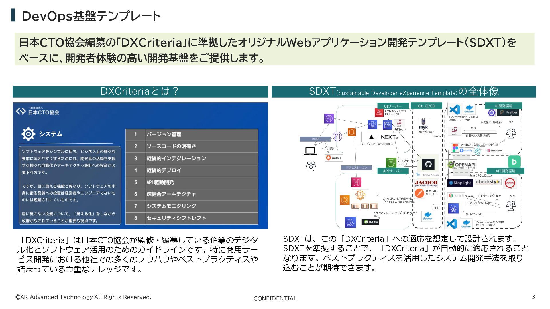
Task: Click the 日本CTO協会 logo
Action: point(38,112)
